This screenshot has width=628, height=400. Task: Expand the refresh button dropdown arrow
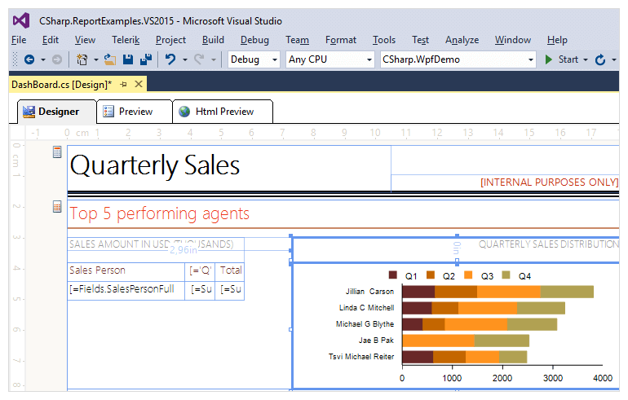tap(613, 59)
